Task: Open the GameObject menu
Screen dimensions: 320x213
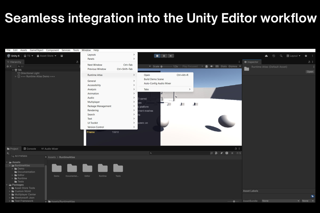Action: pos(37,50)
